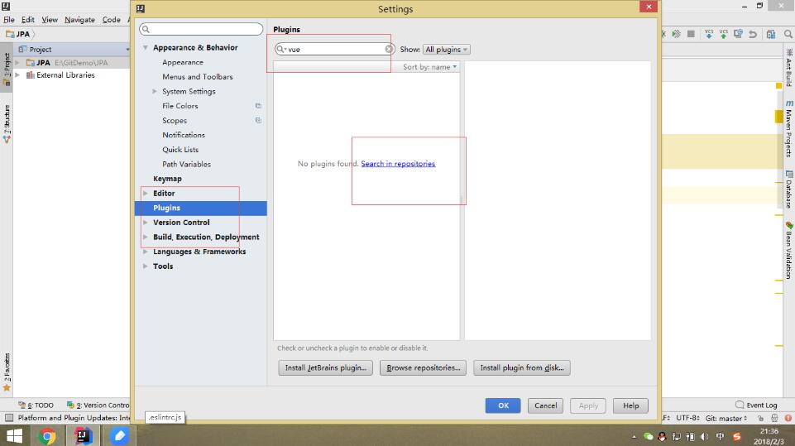This screenshot has height=446, width=795.
Task: Open the blue pen app in taskbar
Action: (x=119, y=436)
